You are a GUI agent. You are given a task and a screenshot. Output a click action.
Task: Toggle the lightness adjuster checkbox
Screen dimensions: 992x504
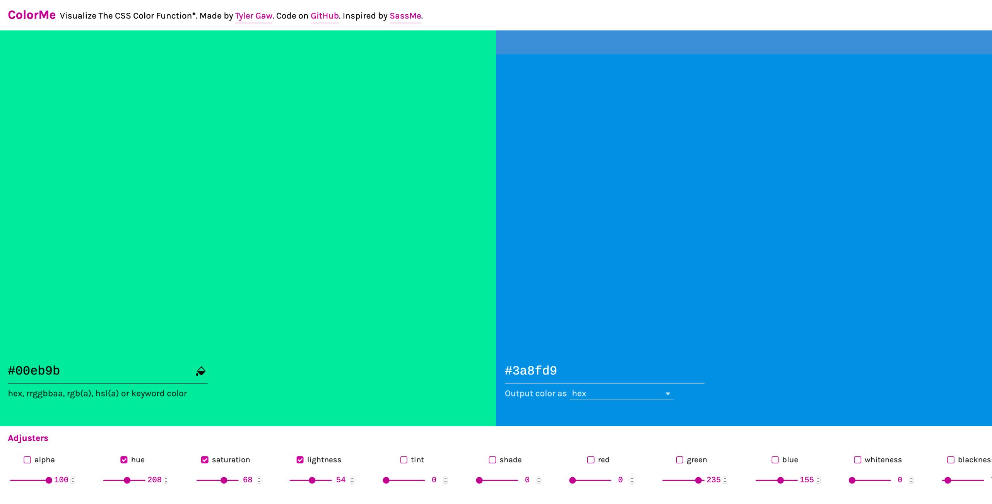[x=300, y=459]
